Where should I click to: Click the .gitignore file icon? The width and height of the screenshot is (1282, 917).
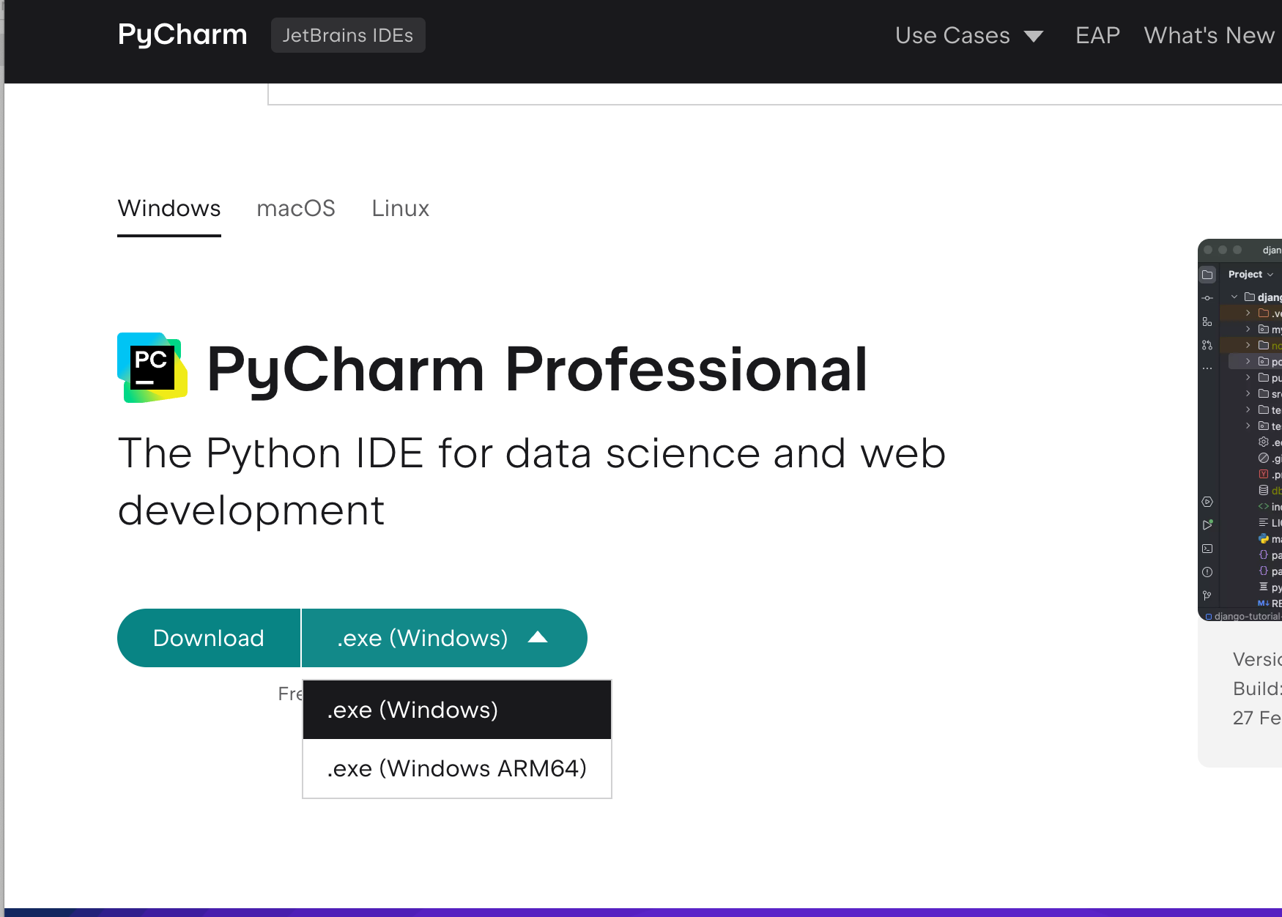[1264, 458]
